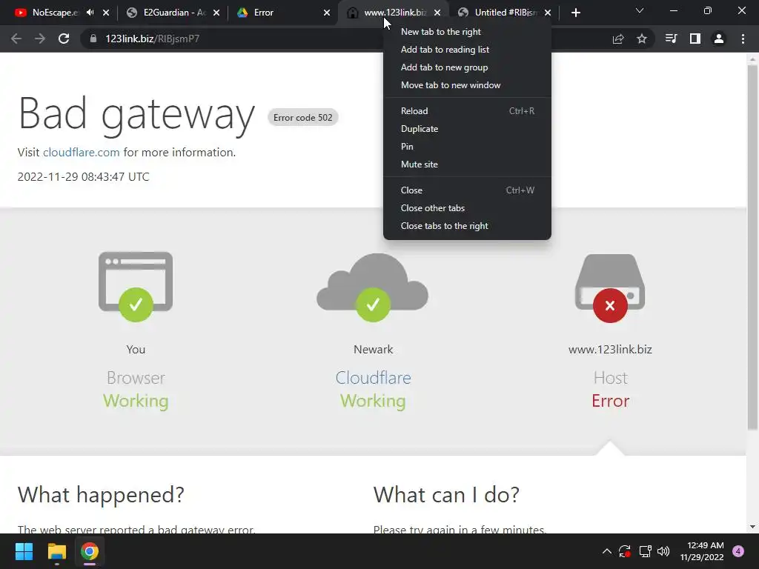This screenshot has height=569, width=759.
Task: Open the media control toolbar icon
Action: click(x=671, y=39)
